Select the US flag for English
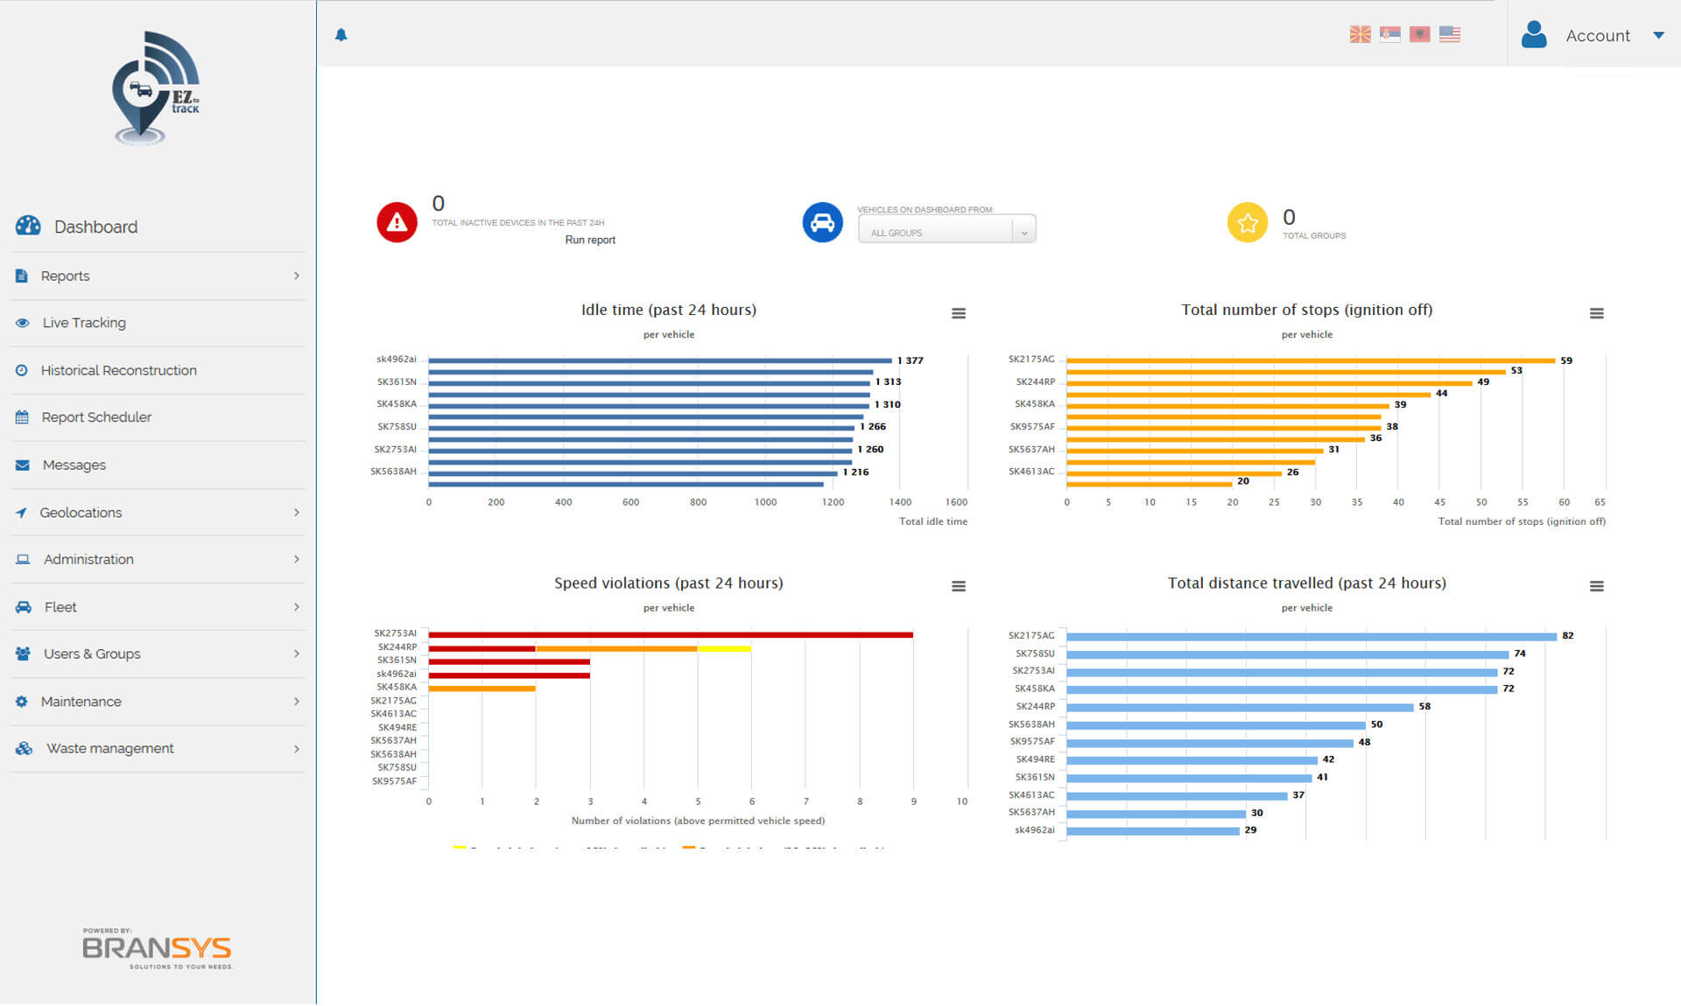Viewport: 1681px width, 1006px height. [1449, 34]
